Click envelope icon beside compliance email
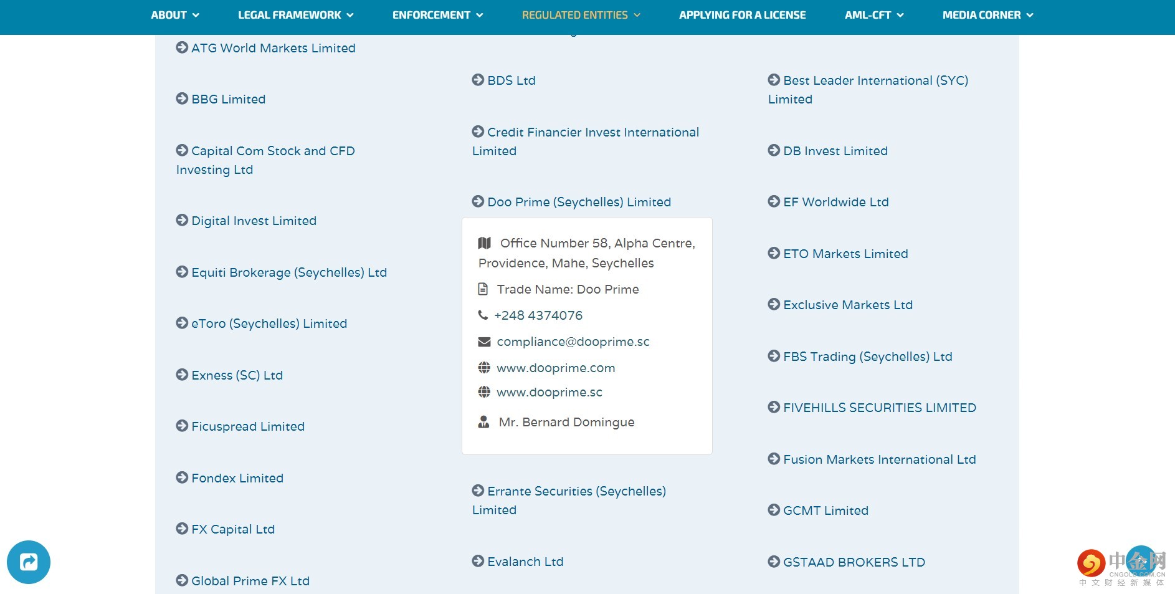The image size is (1175, 594). (x=484, y=342)
